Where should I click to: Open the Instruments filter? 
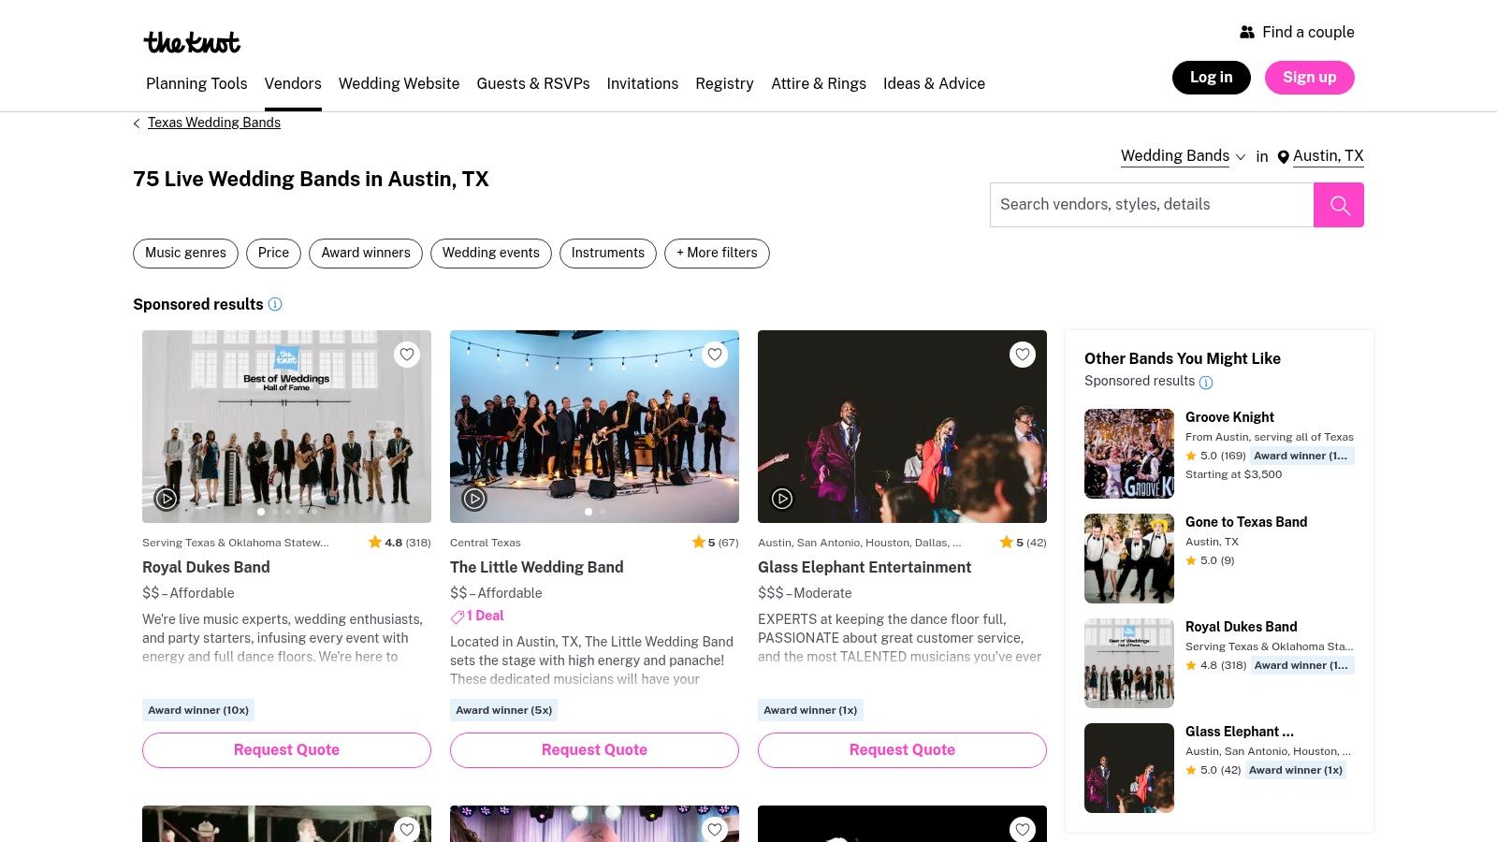coord(608,254)
